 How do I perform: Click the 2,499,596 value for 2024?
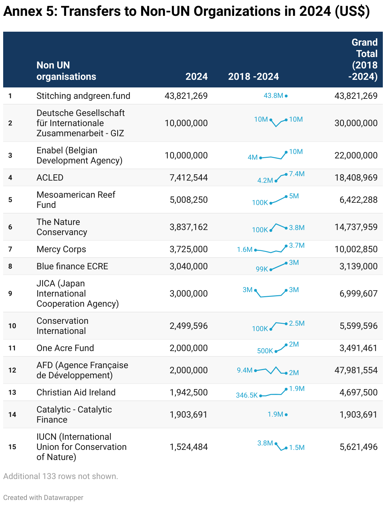click(189, 326)
